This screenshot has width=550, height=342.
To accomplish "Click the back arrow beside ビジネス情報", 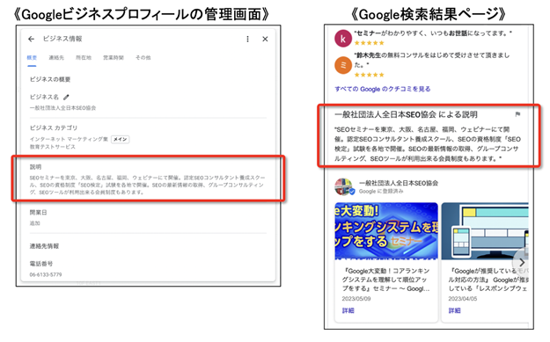I will pyautogui.click(x=31, y=39).
